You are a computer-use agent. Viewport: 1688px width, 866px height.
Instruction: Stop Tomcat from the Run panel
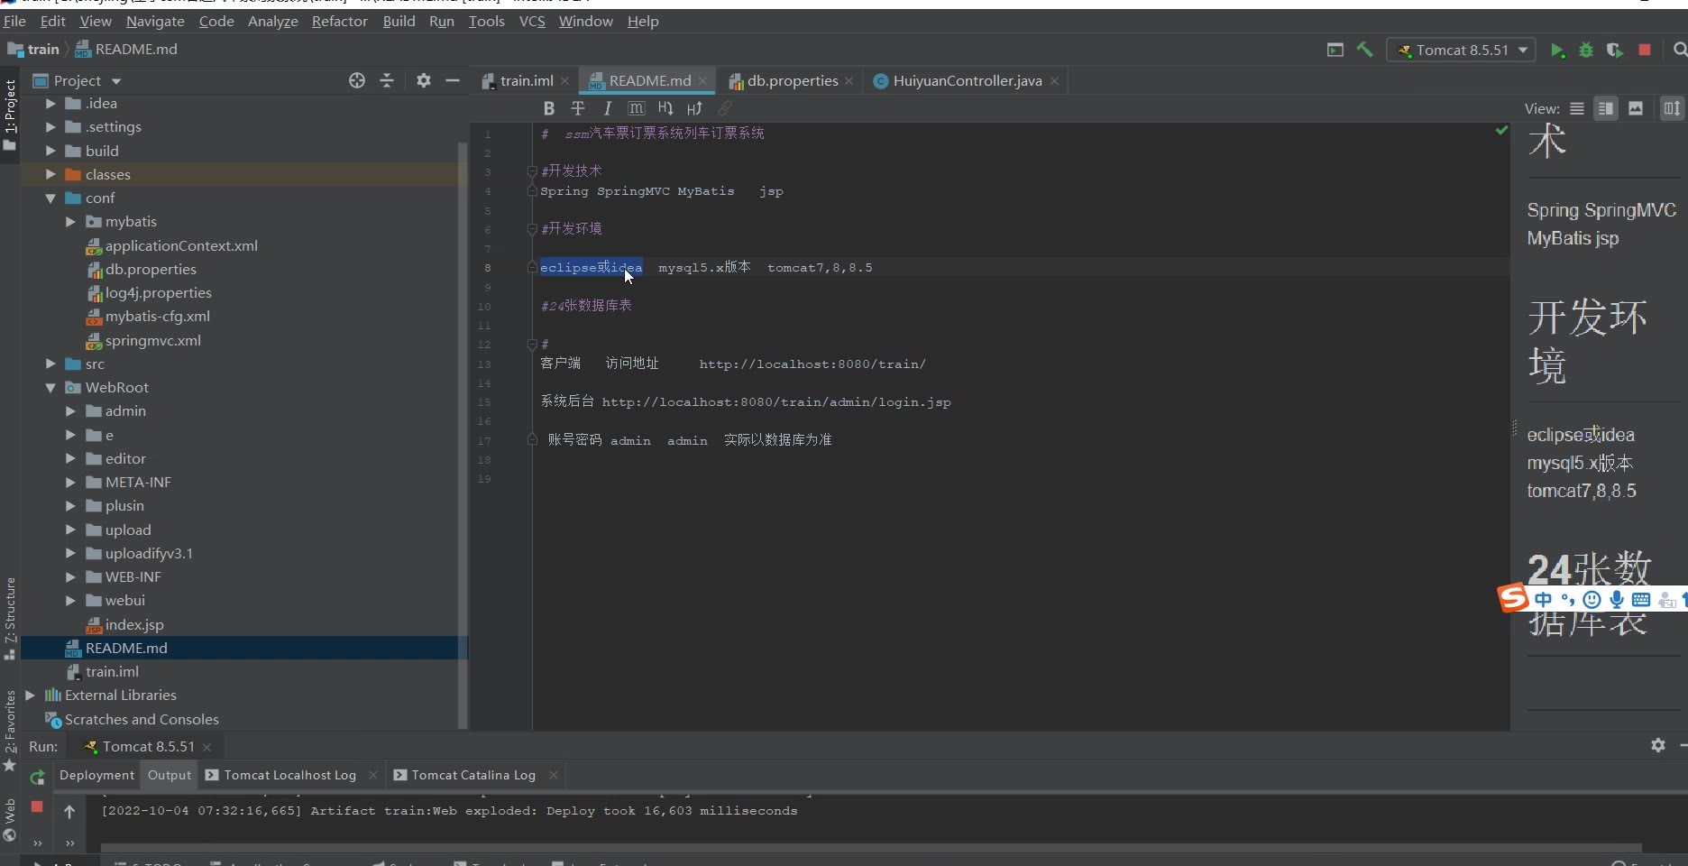click(37, 806)
